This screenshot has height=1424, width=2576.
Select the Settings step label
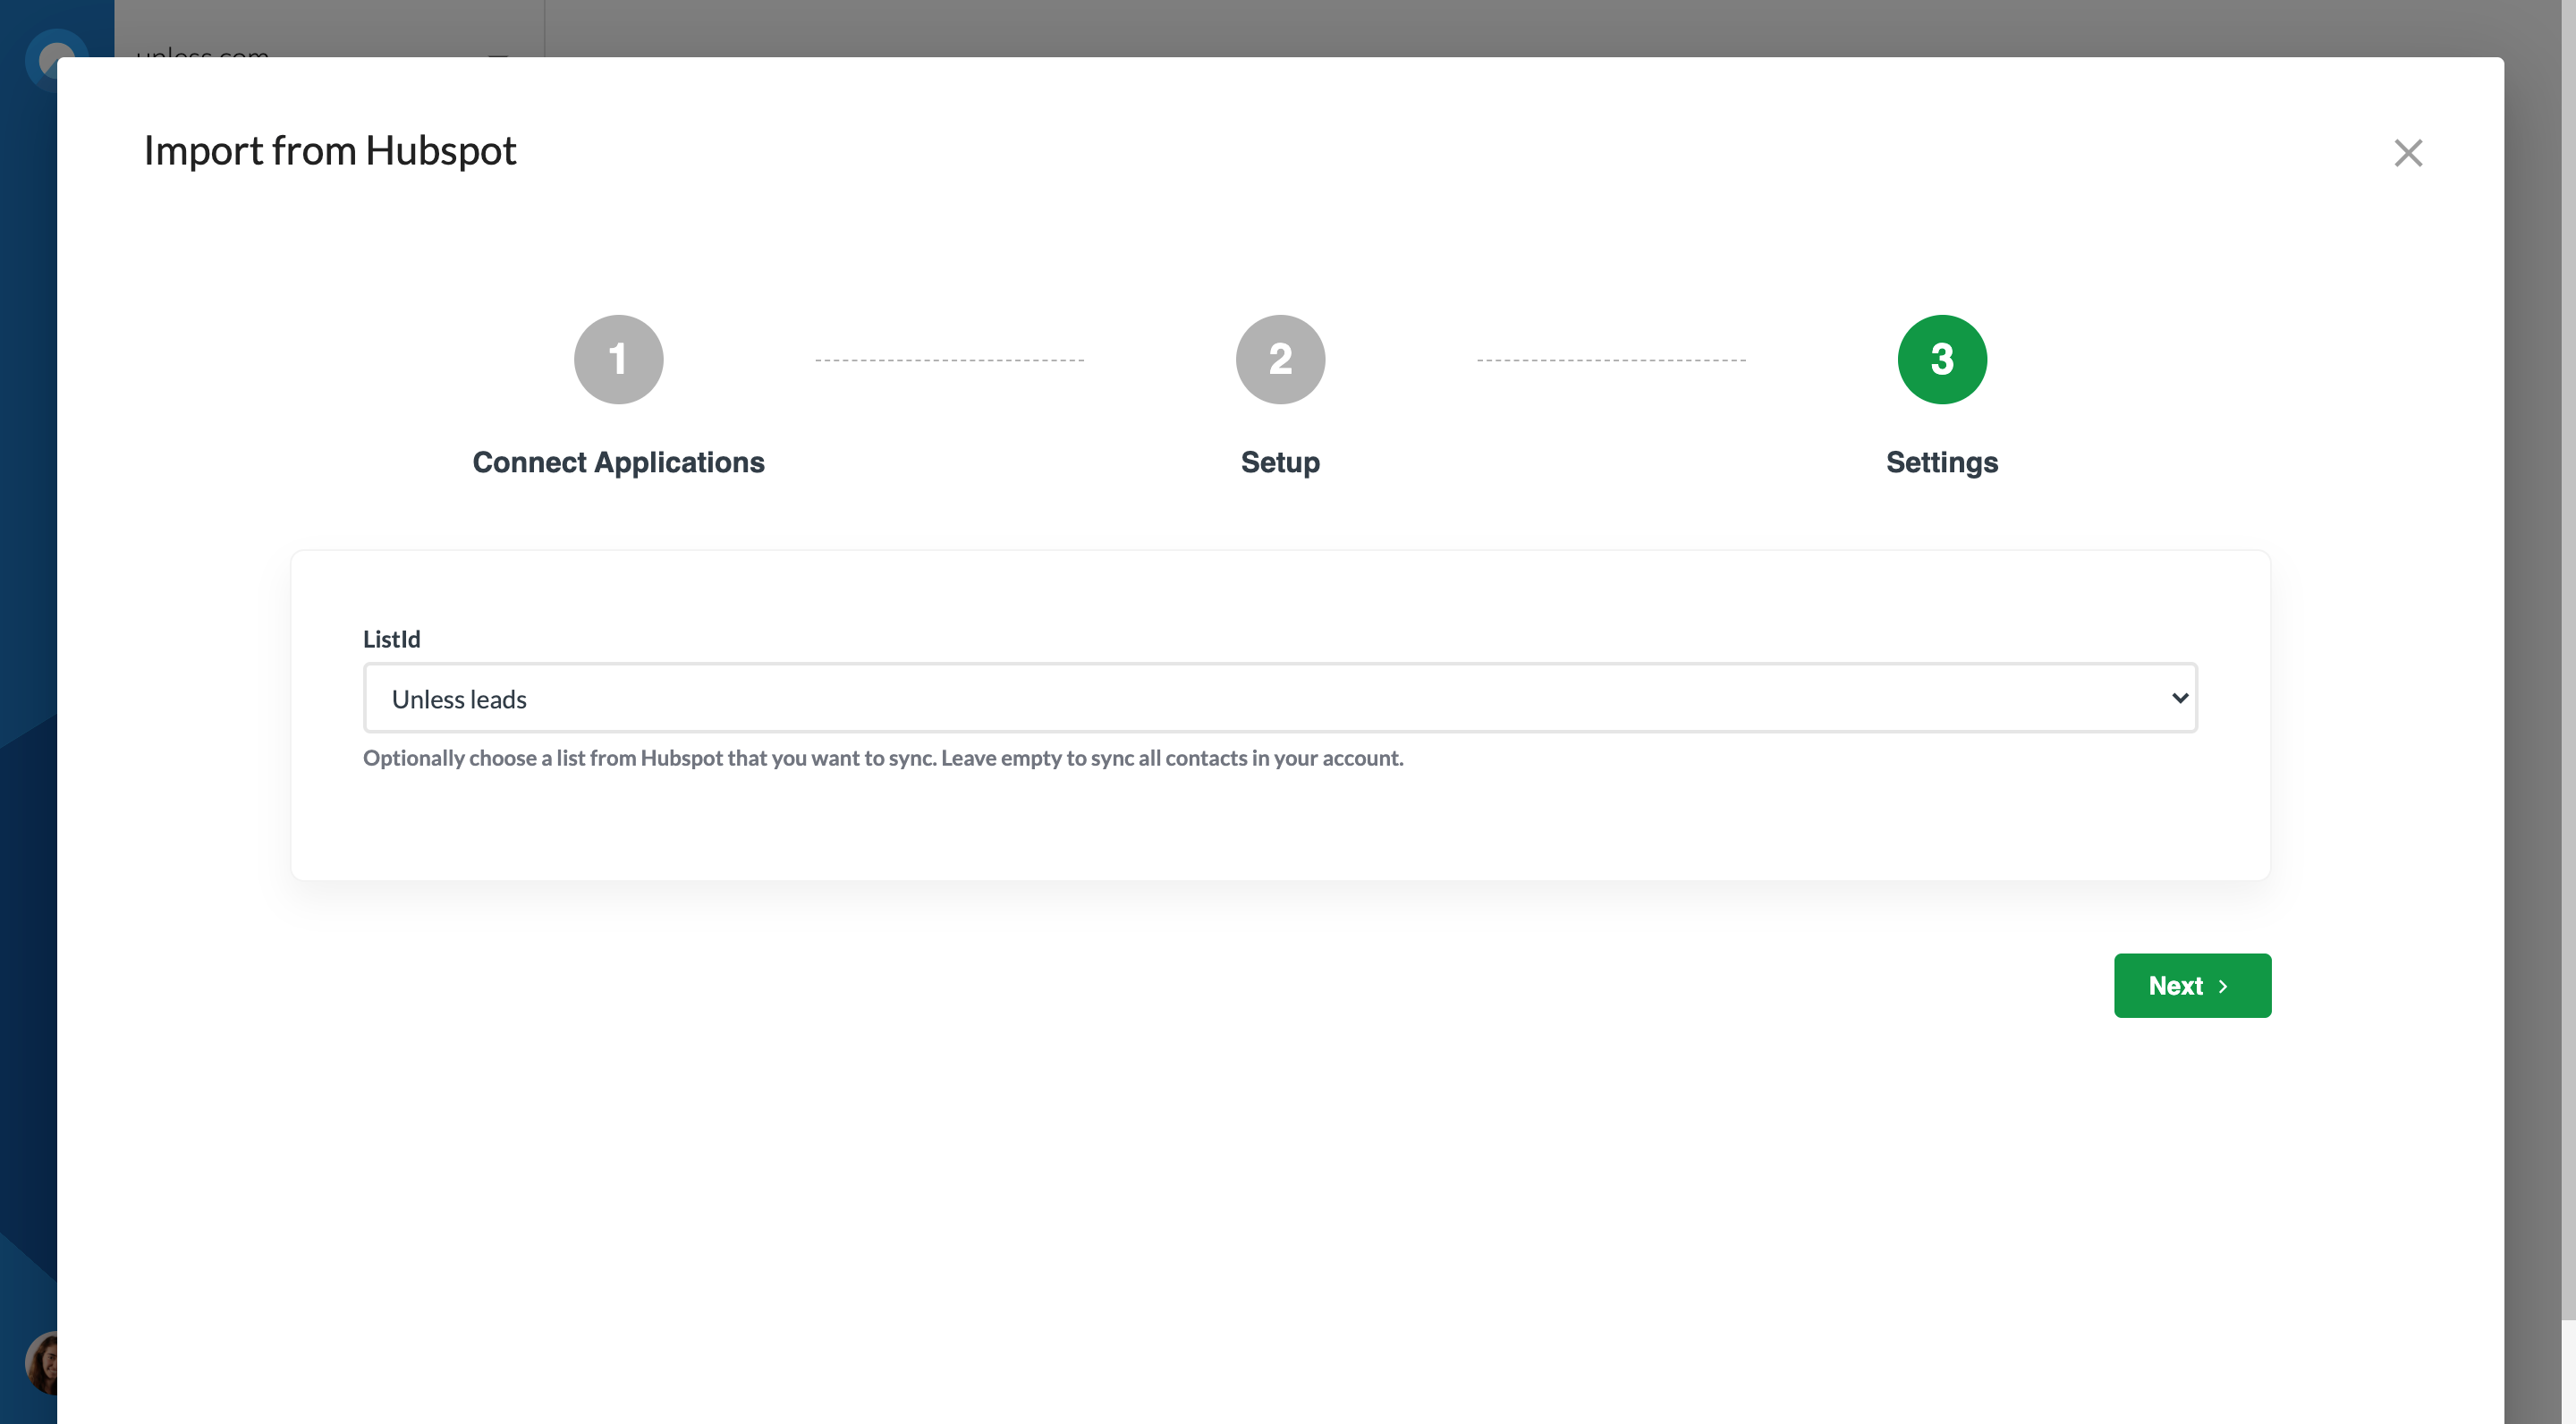[x=1941, y=462]
